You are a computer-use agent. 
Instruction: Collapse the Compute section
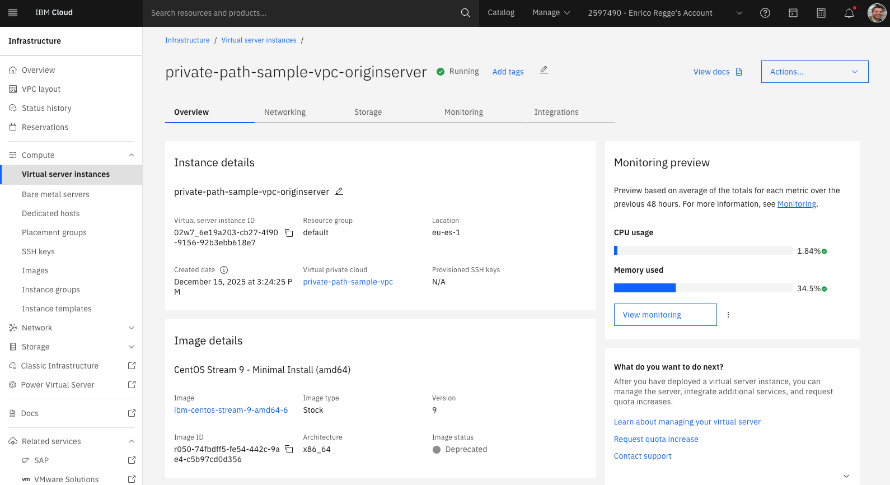tap(131, 155)
